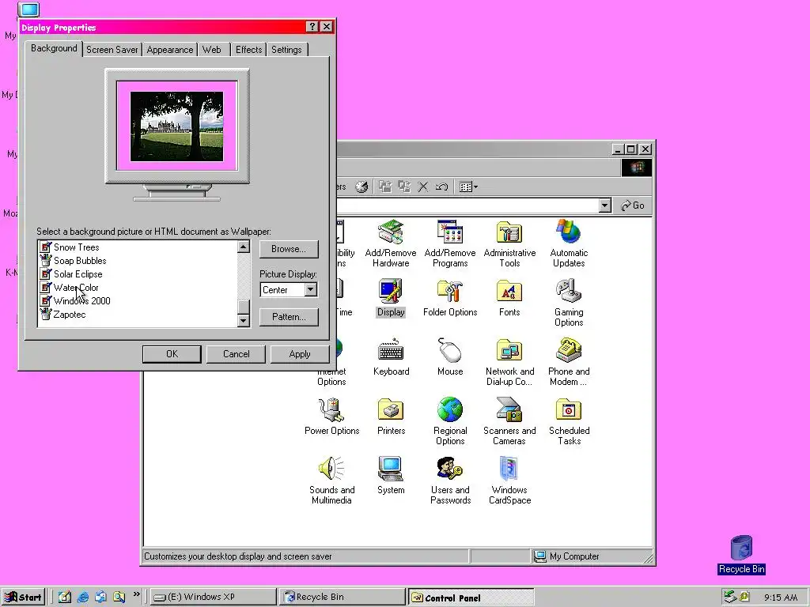Select the Display icon in Control Panel

tap(391, 298)
